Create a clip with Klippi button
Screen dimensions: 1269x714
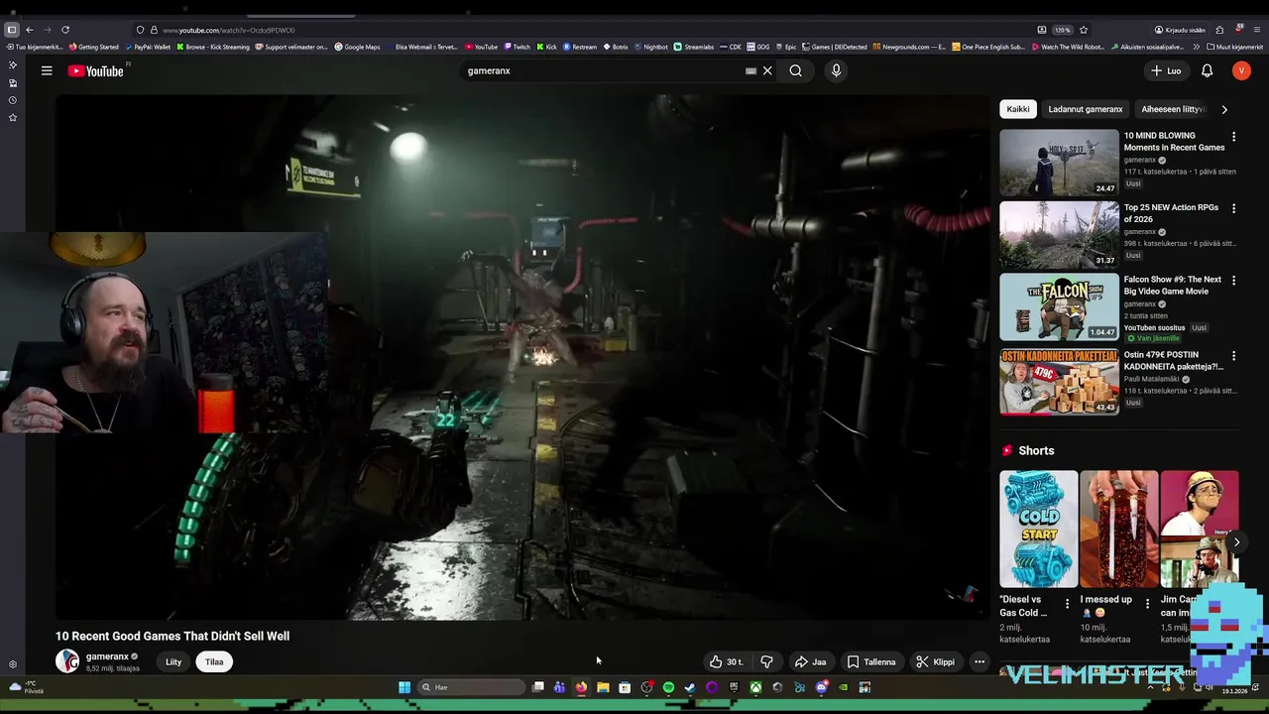pyautogui.click(x=935, y=661)
